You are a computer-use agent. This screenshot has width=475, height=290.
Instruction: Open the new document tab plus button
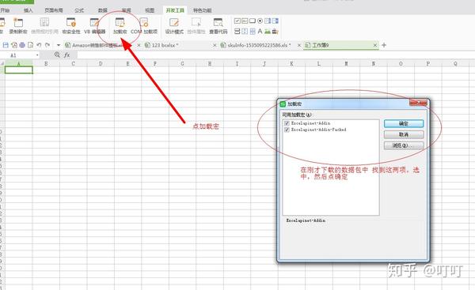click(x=384, y=45)
